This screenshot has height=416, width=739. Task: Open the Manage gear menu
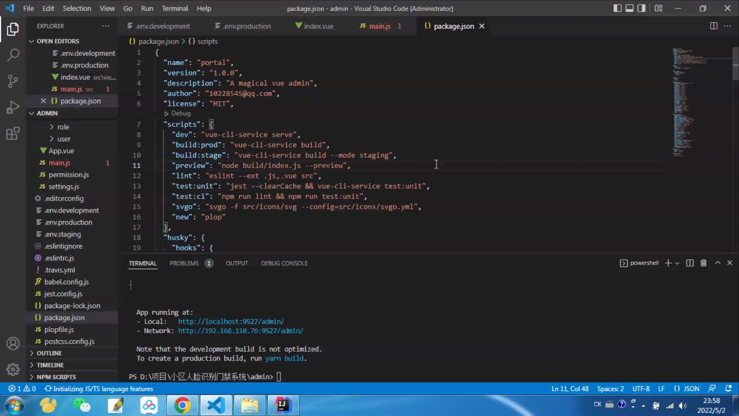[x=13, y=369]
